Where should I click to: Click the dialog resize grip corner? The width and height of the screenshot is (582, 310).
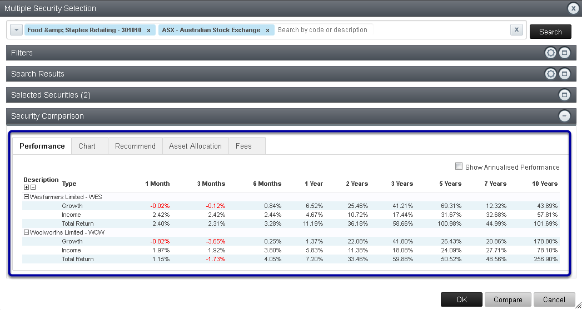pyautogui.click(x=578, y=306)
